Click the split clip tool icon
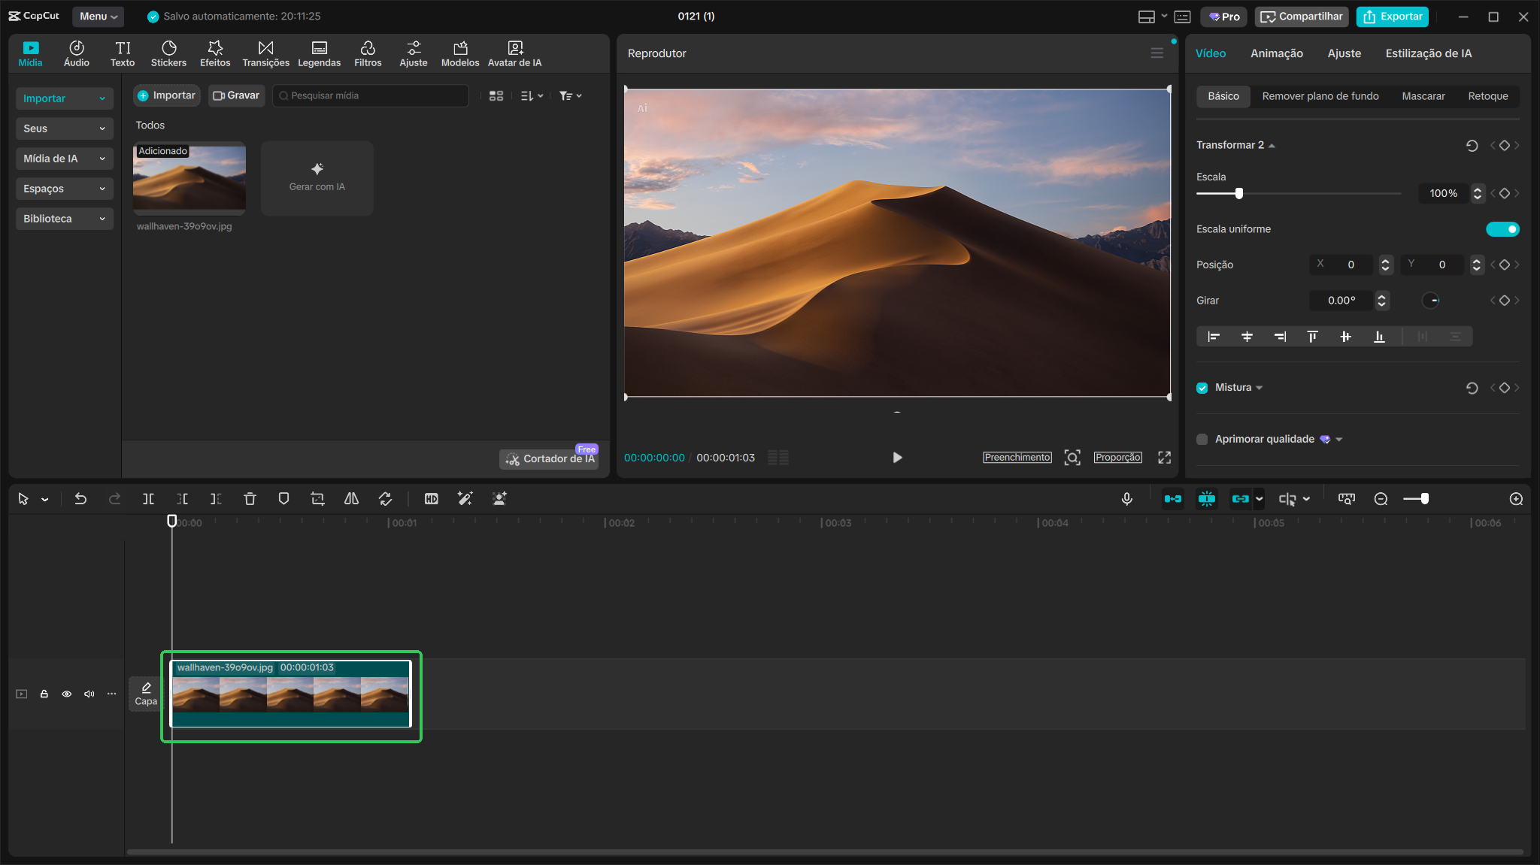Screen dimensions: 1540x865 pyautogui.click(x=148, y=499)
